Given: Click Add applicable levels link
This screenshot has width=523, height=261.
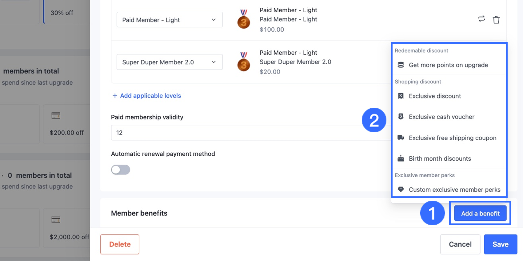Looking at the screenshot, I should pos(147,96).
